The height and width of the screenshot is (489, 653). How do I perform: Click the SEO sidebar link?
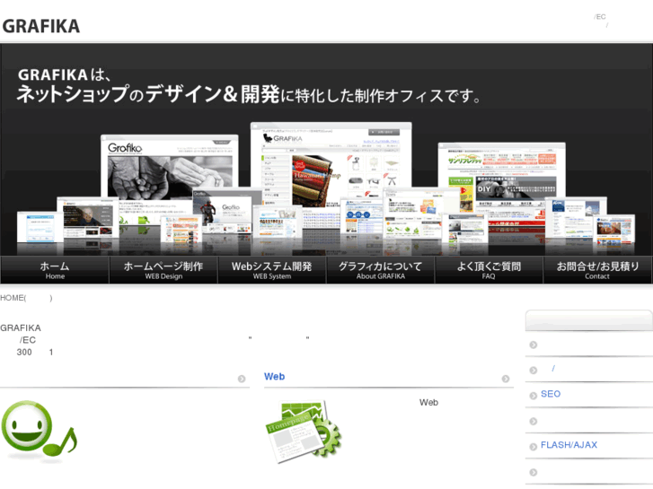tap(550, 394)
